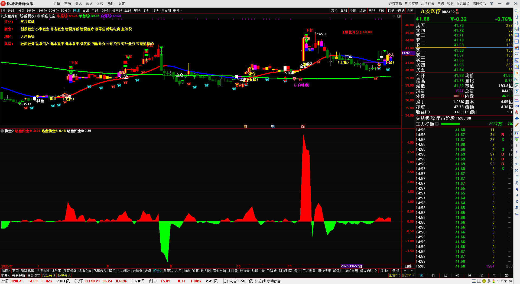Screen dimensions: 520x284
Task: Open the 资金2 indicator dropdown circle
Action: coord(2,131)
